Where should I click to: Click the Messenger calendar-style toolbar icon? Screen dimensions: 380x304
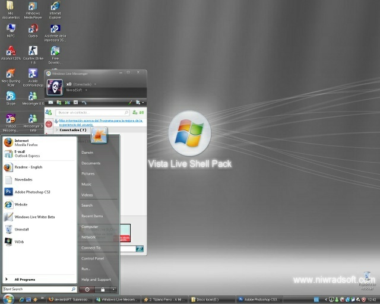75,102
